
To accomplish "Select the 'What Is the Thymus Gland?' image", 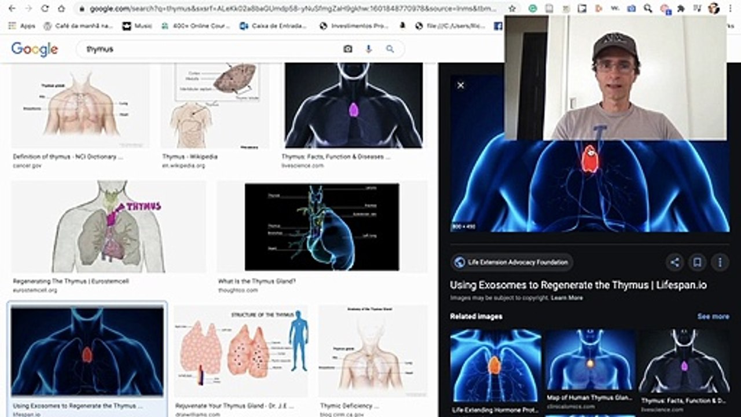I will coord(322,226).
